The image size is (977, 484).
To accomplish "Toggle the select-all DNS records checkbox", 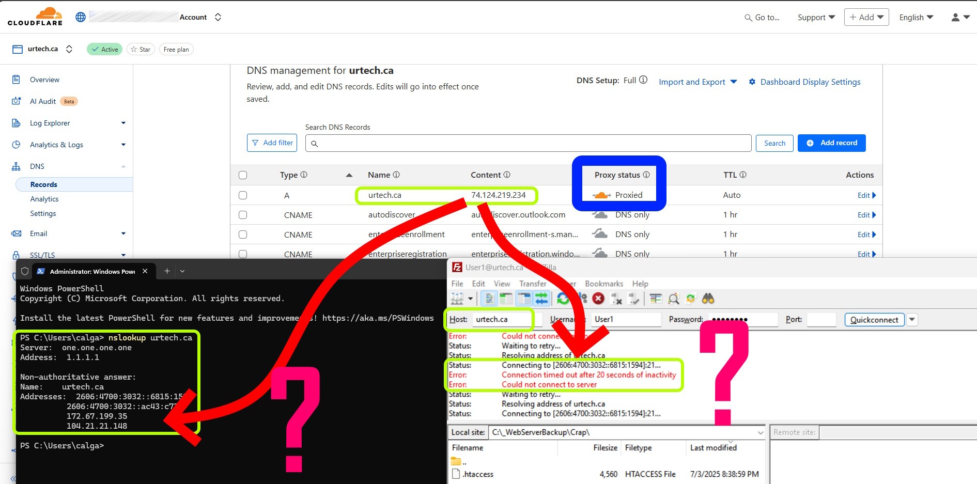I will pyautogui.click(x=243, y=175).
